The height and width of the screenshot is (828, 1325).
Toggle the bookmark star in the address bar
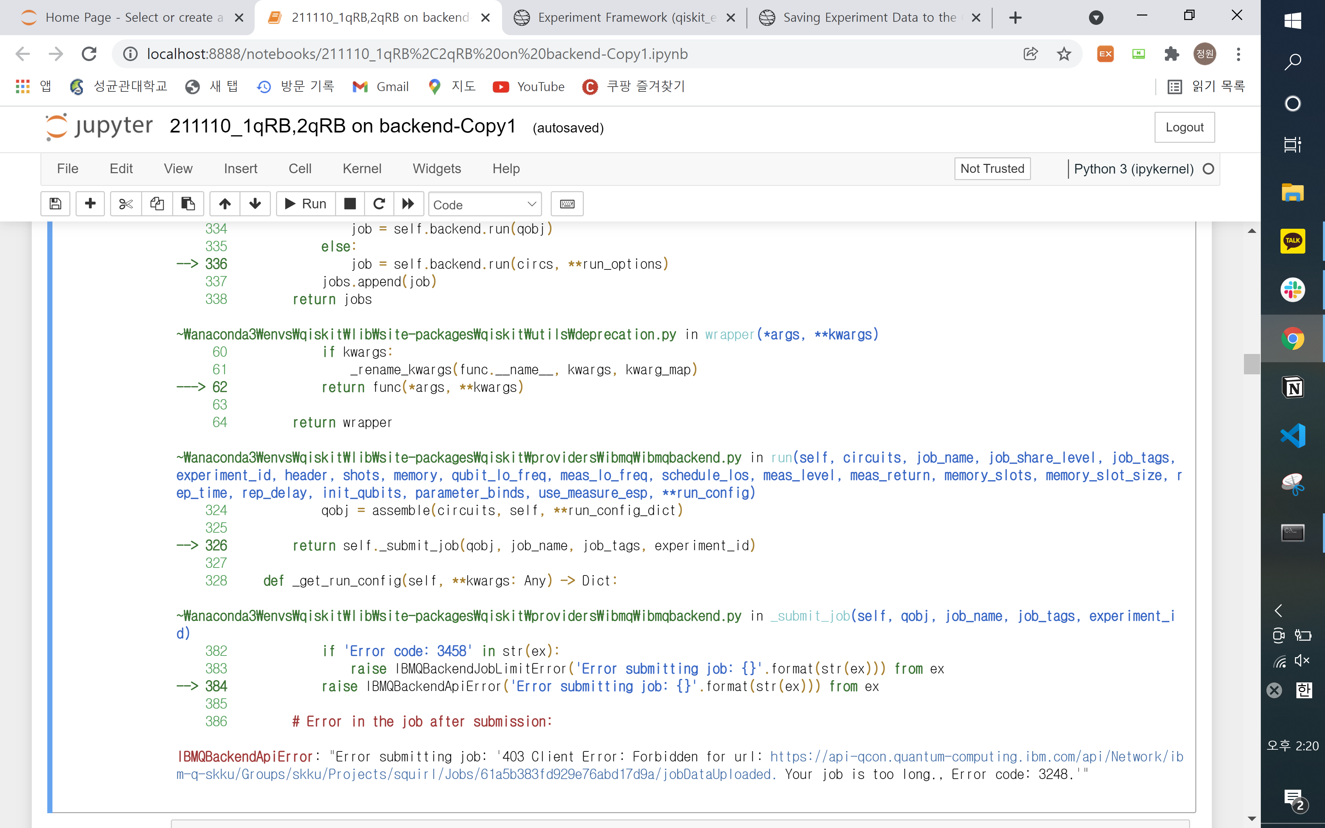coord(1064,53)
